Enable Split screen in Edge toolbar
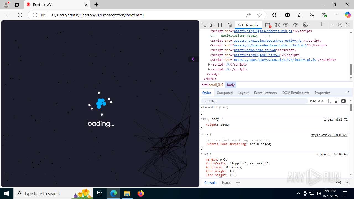Screen dimensions: 354x199 point(287,15)
